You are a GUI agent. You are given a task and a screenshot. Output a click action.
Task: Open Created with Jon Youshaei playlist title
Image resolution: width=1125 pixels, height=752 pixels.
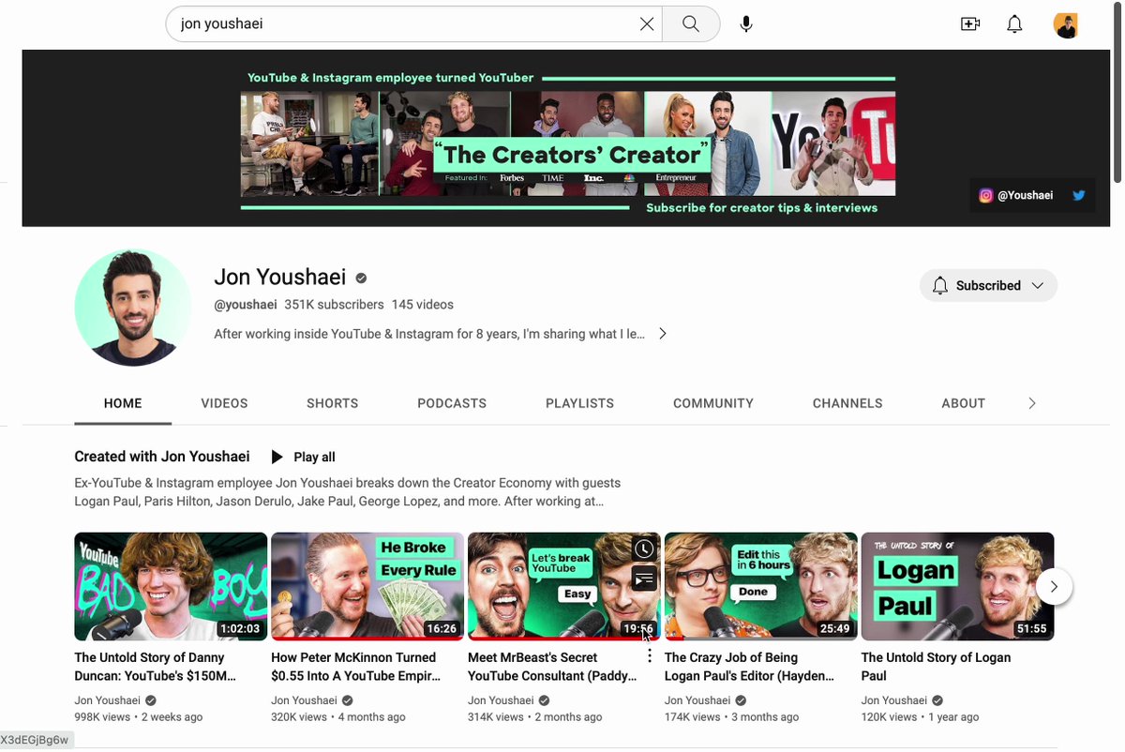[162, 457]
